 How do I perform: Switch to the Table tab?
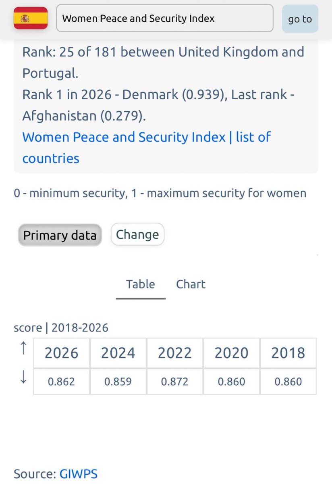(141, 284)
